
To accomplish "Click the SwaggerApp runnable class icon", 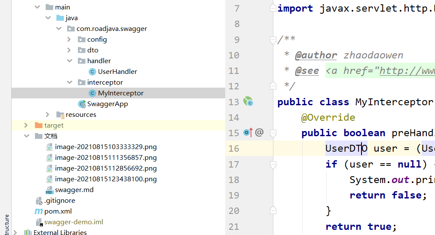I will 82,104.
